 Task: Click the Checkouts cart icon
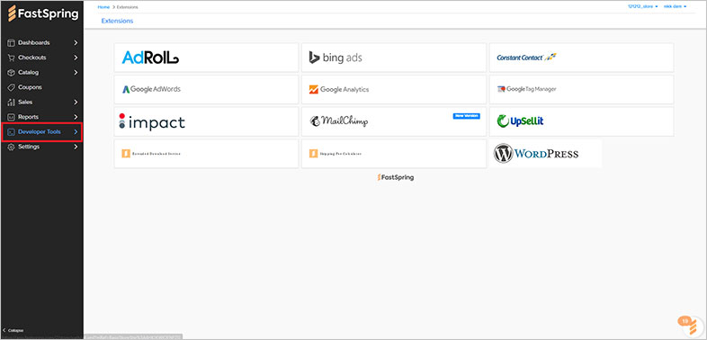click(x=12, y=58)
